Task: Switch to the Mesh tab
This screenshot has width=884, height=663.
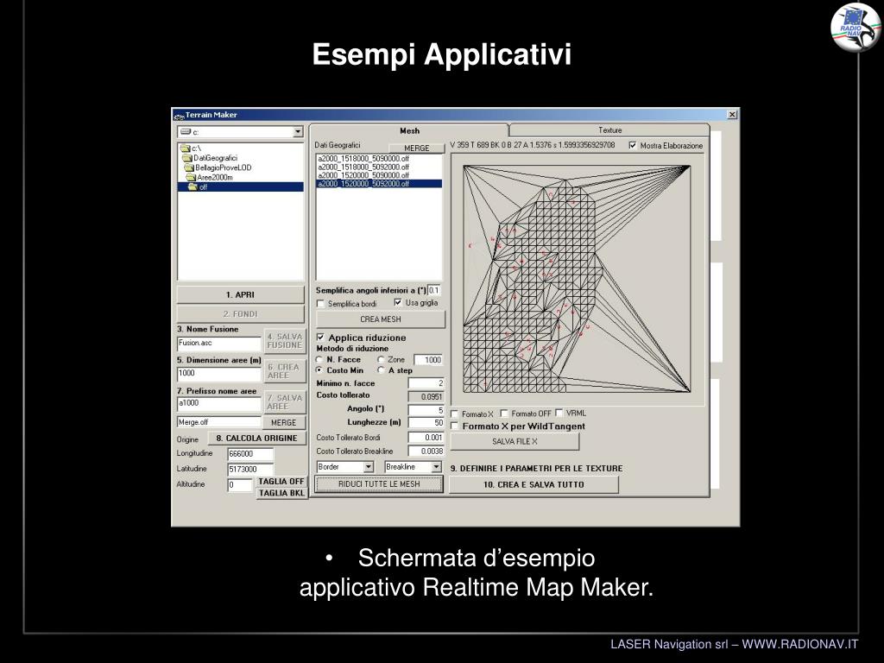Action: point(409,130)
